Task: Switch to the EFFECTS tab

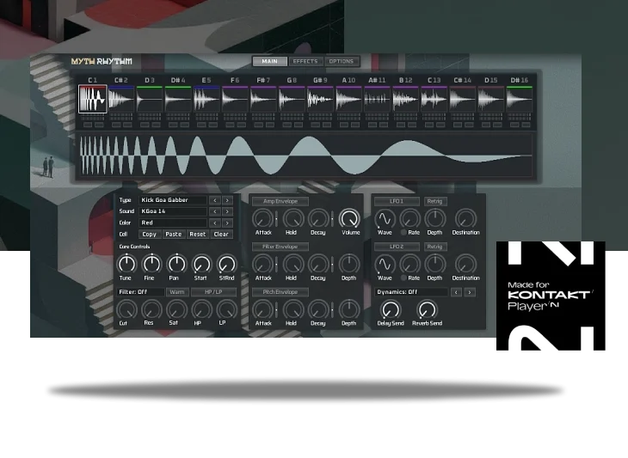Action: click(x=305, y=62)
